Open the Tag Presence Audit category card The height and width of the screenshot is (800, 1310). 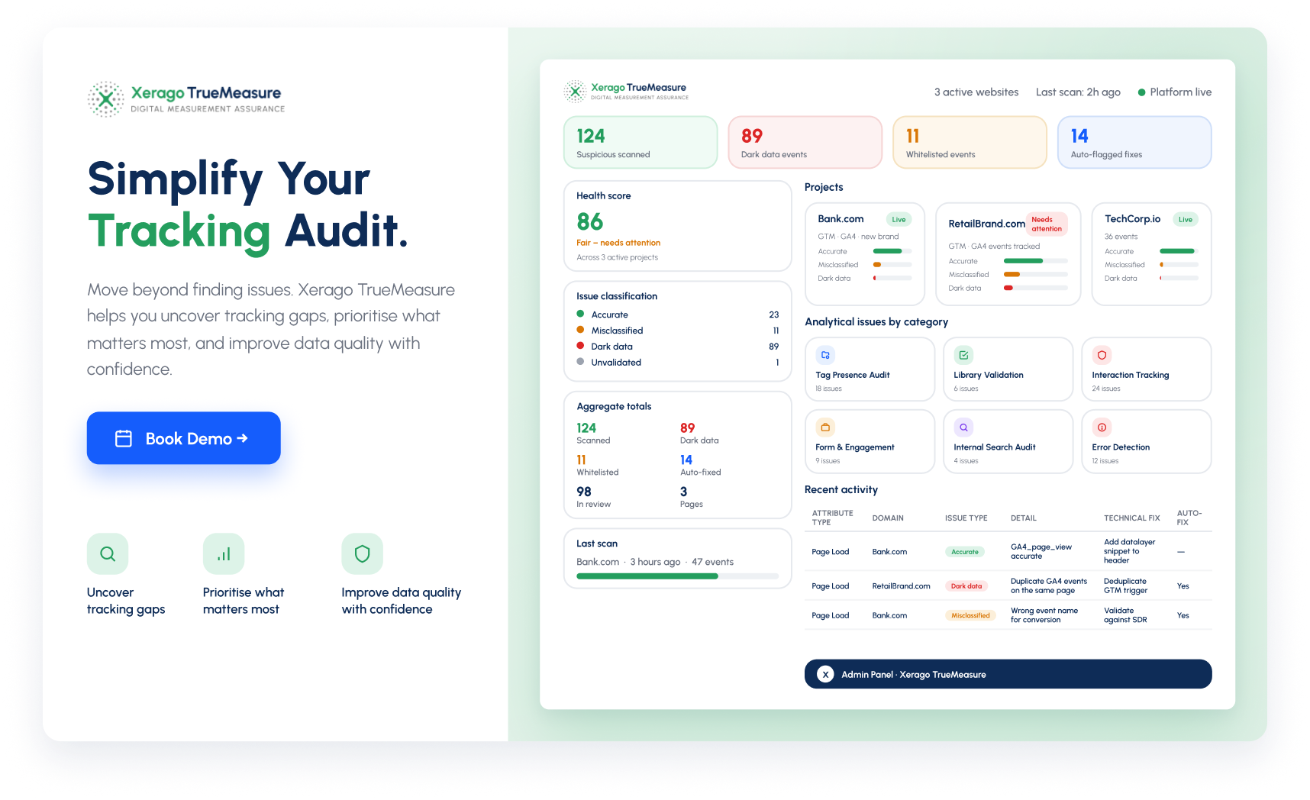click(x=870, y=369)
